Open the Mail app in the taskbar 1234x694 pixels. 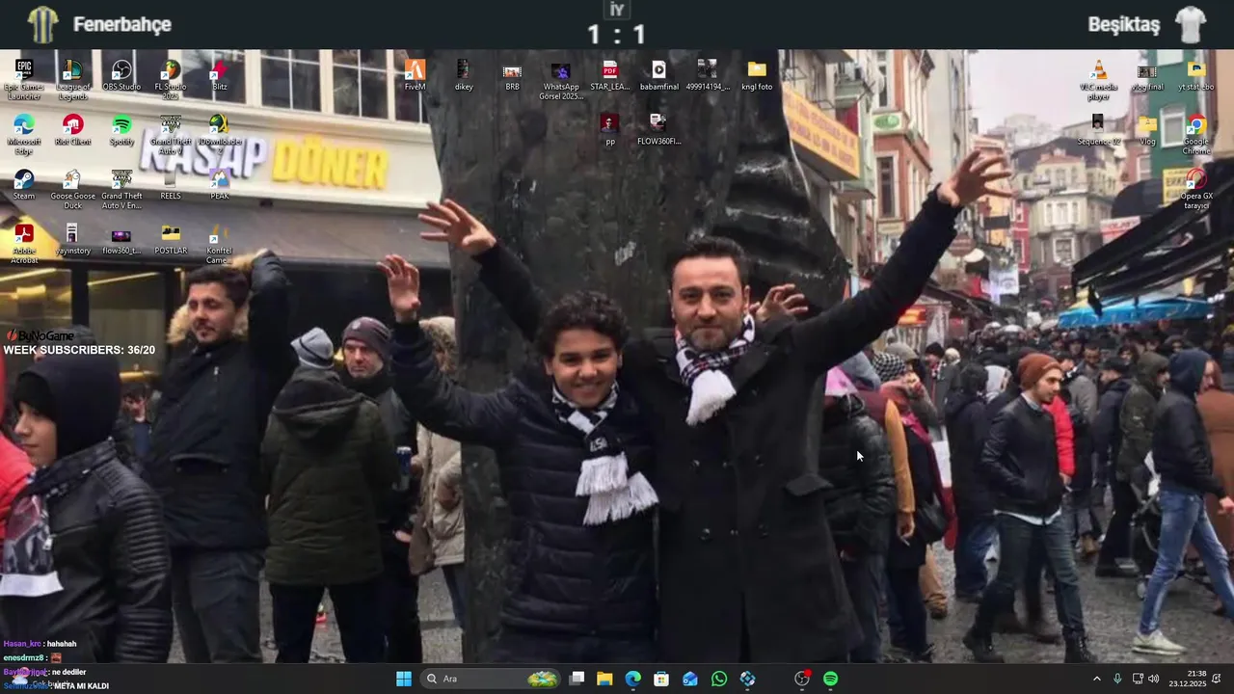pos(690,679)
